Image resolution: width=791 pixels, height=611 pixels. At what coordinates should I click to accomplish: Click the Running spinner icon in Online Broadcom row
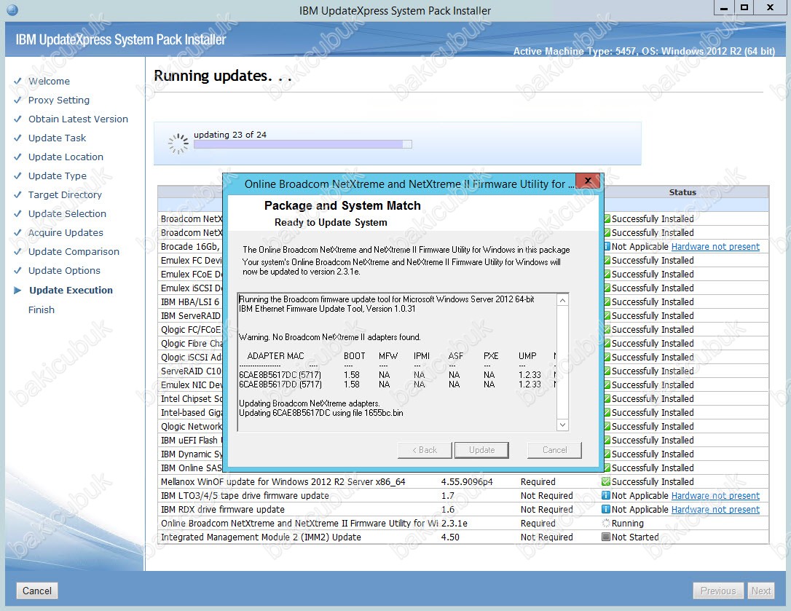click(607, 523)
